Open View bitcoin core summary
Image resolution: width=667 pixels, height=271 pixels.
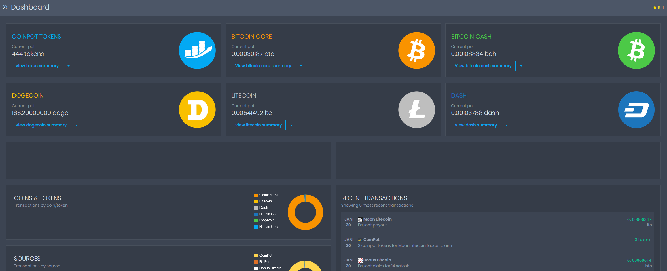click(x=263, y=66)
